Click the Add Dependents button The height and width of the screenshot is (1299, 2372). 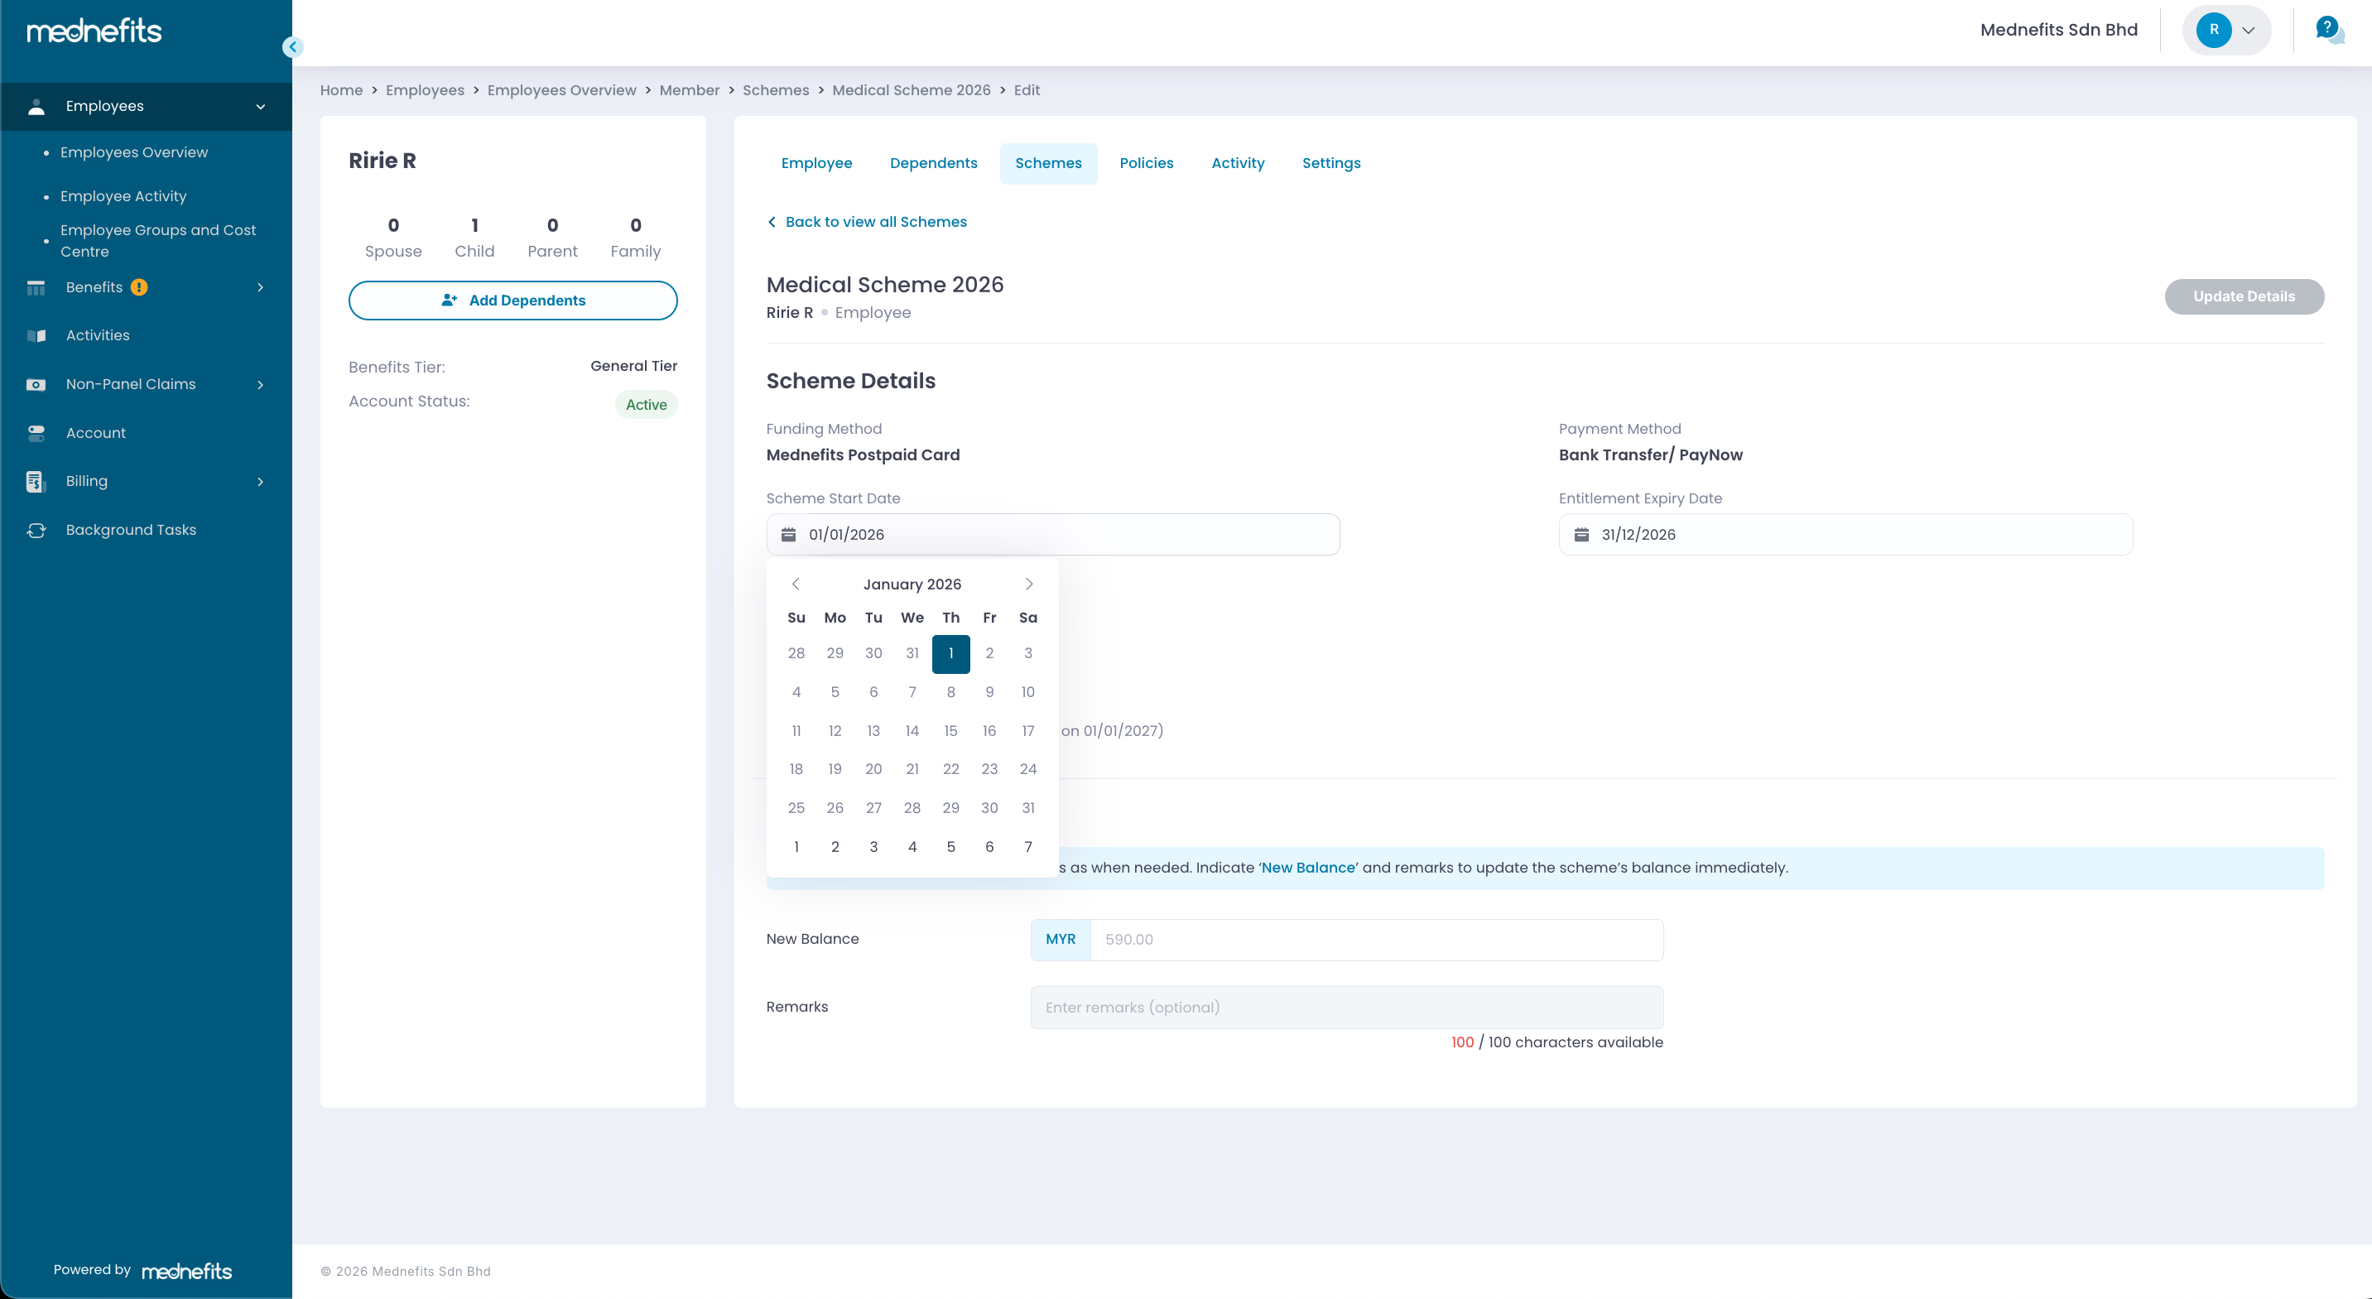(x=512, y=301)
